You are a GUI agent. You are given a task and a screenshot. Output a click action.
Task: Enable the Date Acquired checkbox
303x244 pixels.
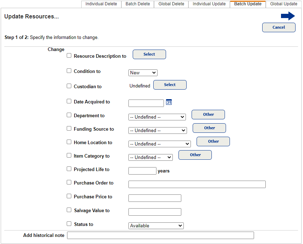pyautogui.click(x=69, y=101)
